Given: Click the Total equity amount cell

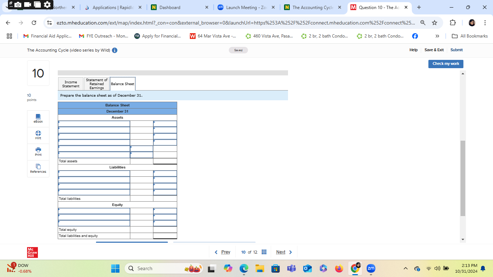Looking at the screenshot, I should pos(165,230).
